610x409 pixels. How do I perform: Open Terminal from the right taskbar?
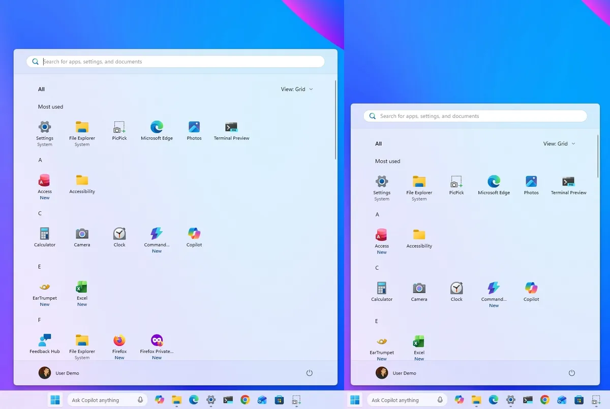tap(528, 400)
